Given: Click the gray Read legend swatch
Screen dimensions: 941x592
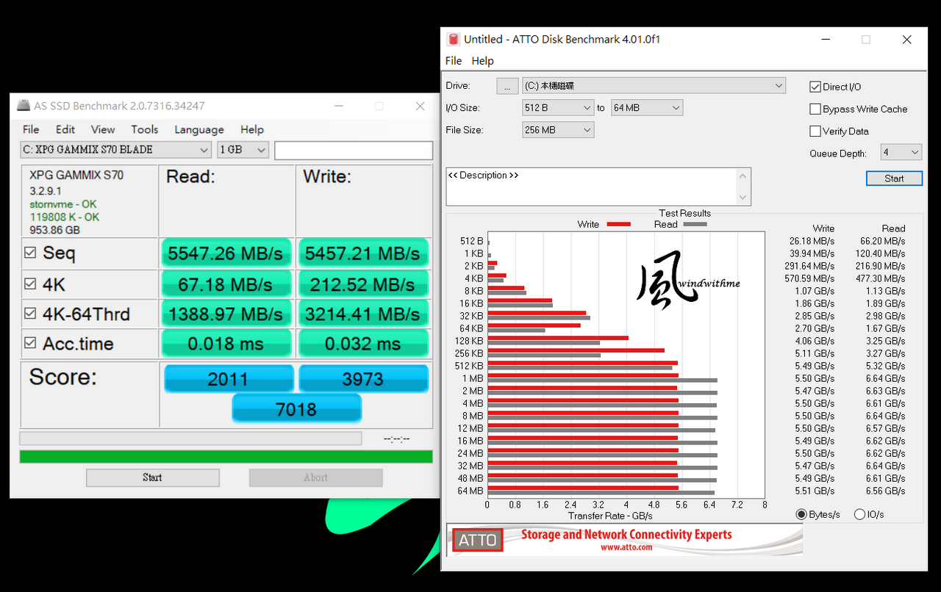Looking at the screenshot, I should click(695, 224).
